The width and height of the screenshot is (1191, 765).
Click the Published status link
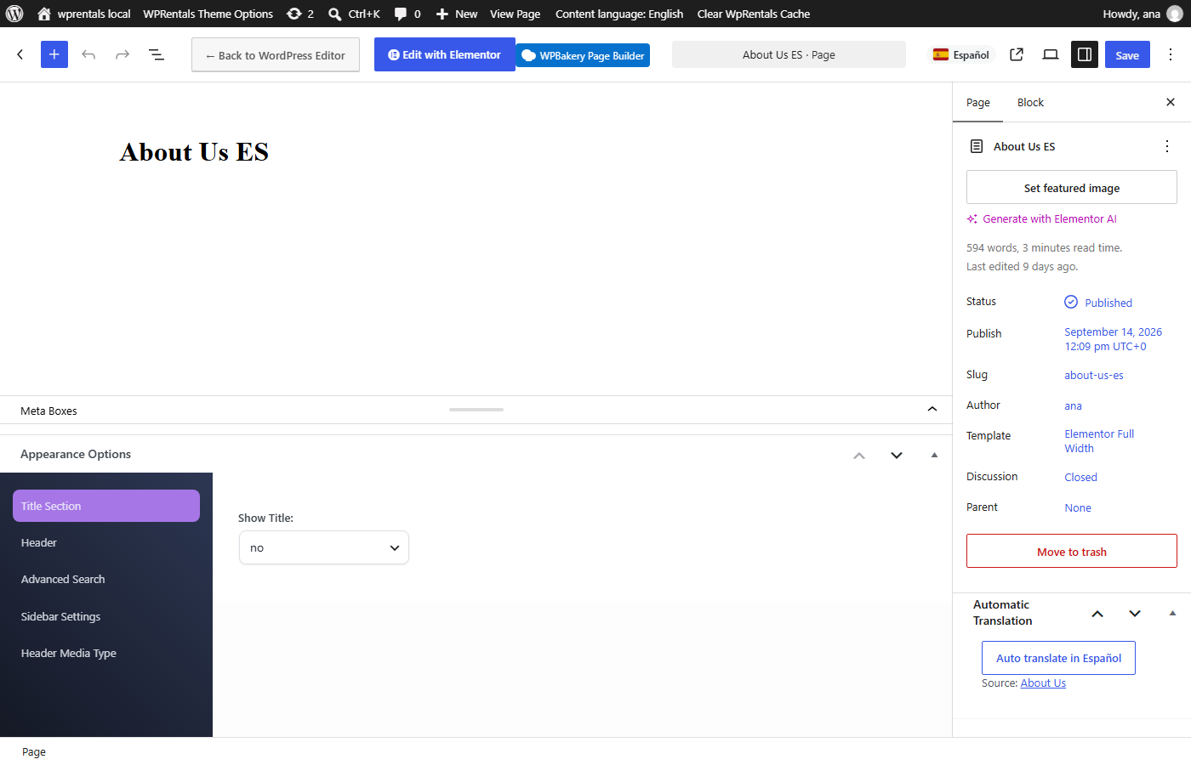pos(1098,303)
